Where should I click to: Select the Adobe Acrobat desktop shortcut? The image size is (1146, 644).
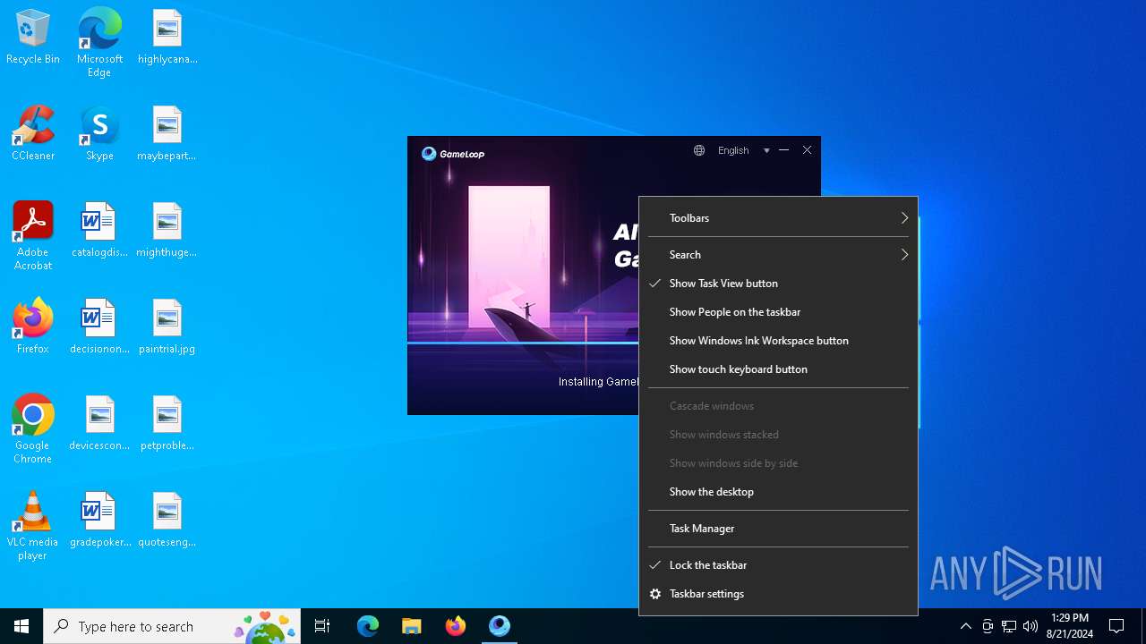[33, 236]
